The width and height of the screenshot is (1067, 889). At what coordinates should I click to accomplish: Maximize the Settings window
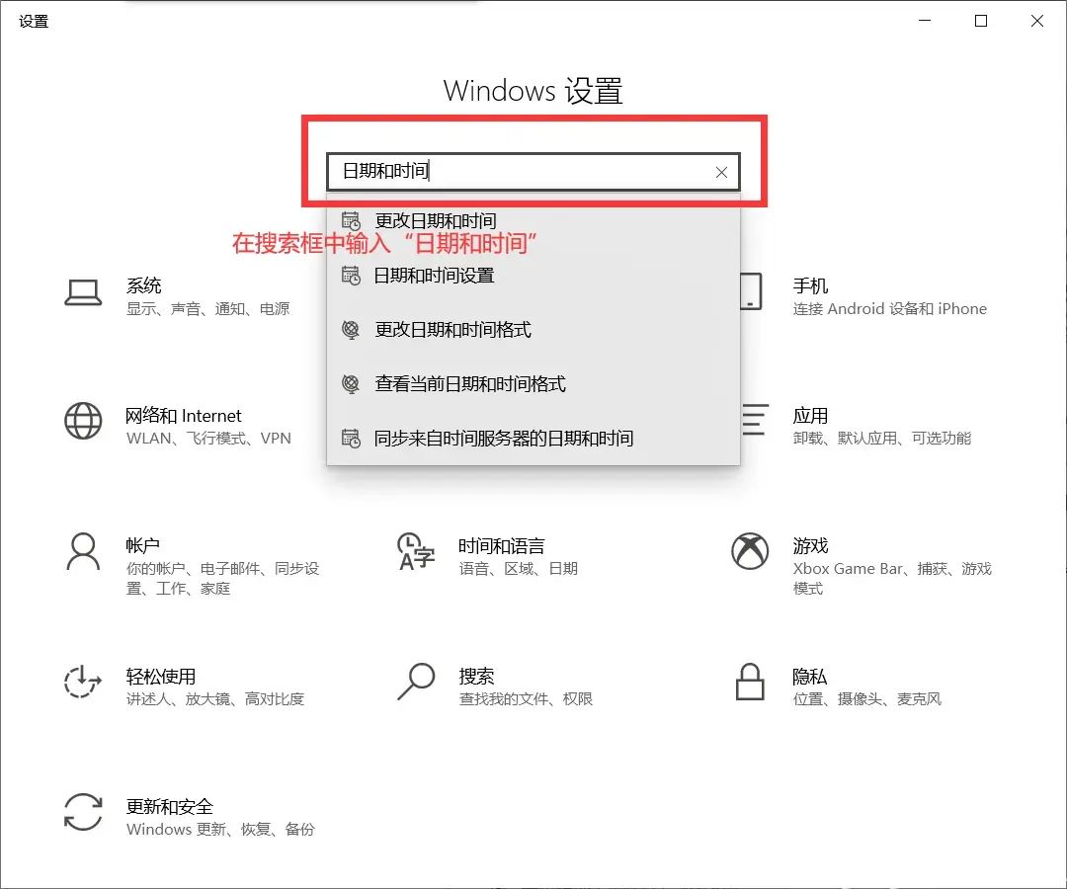981,21
